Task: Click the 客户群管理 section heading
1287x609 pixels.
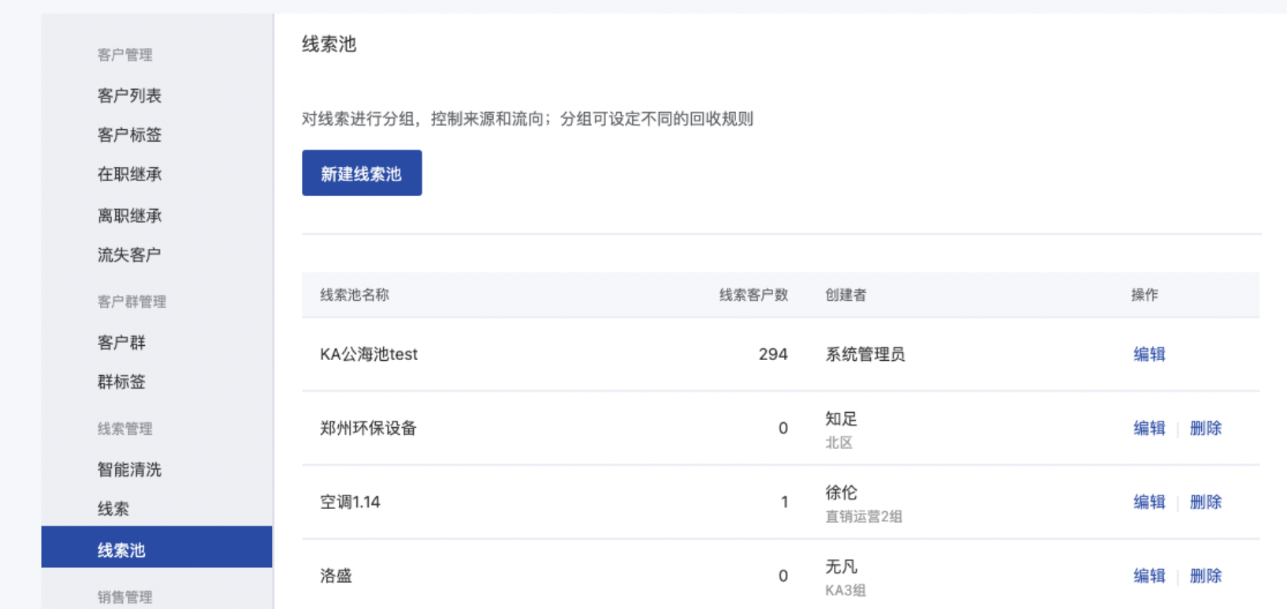Action: coord(132,302)
